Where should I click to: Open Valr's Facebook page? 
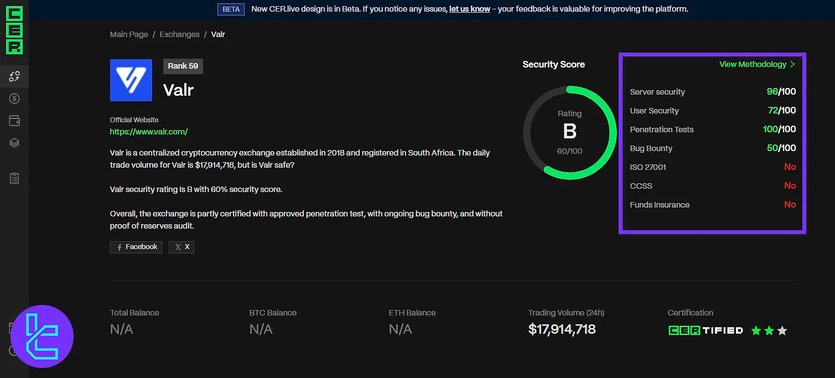(x=136, y=247)
